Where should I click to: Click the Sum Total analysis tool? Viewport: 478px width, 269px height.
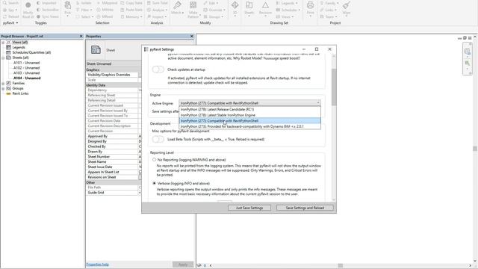pos(158,3)
